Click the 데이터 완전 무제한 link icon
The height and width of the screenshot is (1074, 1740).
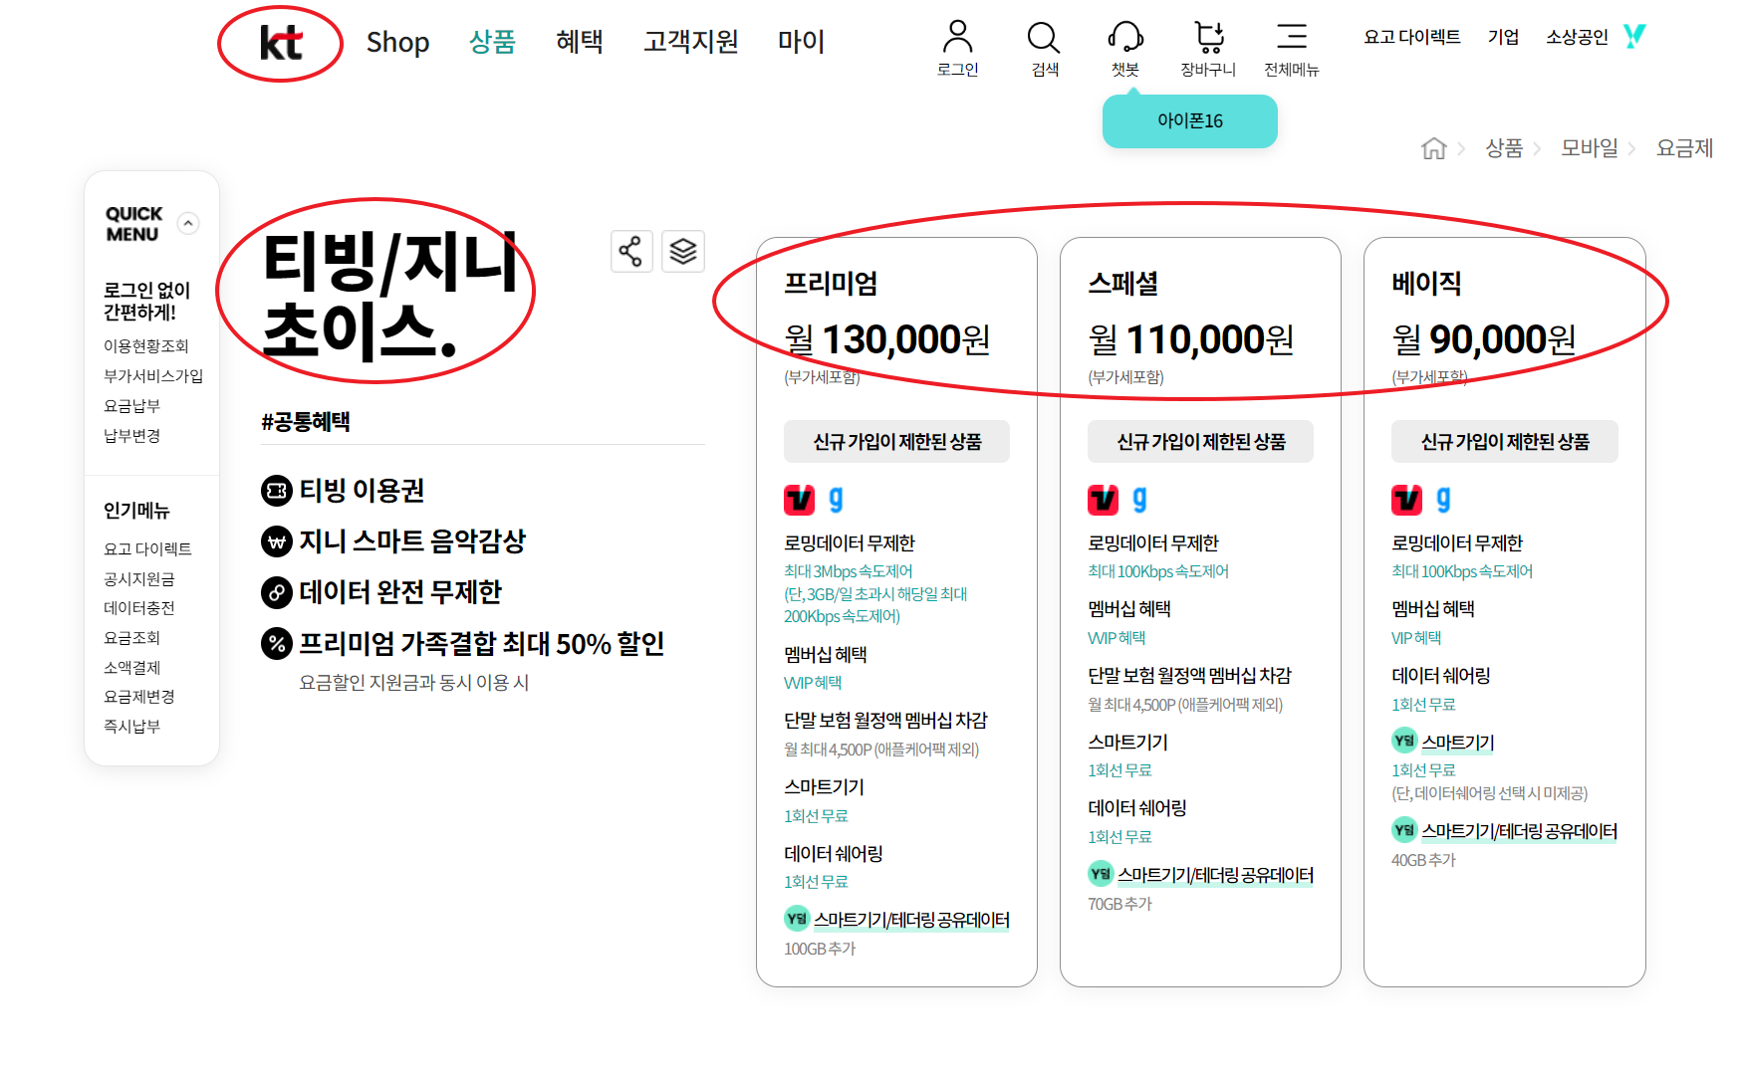click(277, 592)
